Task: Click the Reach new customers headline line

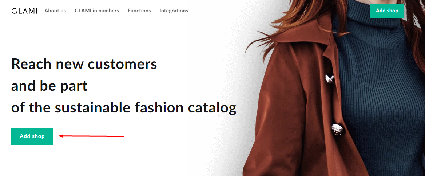Action: [84, 64]
